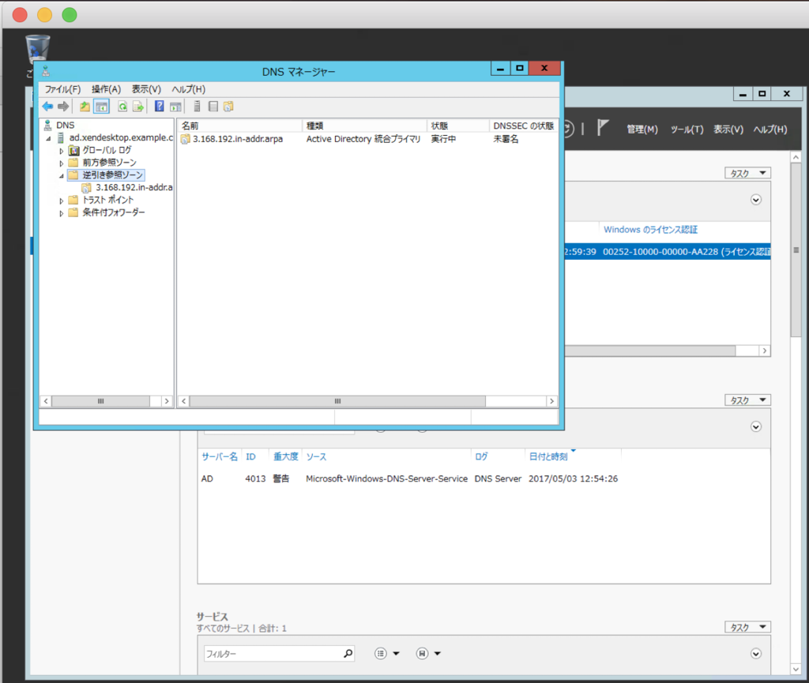The width and height of the screenshot is (809, 683).
Task: Expand the グローバル ログ node arrow
Action: [x=61, y=151]
